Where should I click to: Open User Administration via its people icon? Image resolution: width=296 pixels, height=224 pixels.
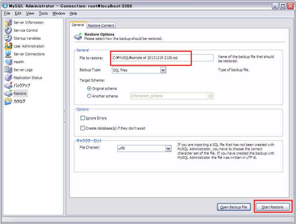8,46
